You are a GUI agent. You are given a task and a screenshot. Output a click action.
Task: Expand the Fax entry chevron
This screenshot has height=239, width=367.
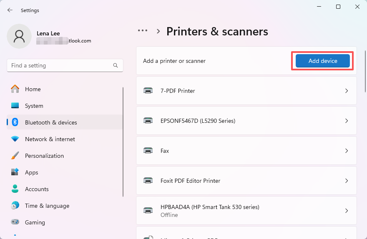point(346,151)
